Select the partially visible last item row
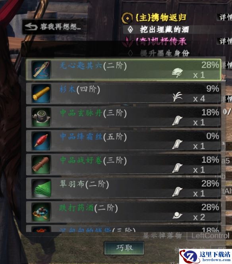The image size is (232, 264). [x=123, y=229]
